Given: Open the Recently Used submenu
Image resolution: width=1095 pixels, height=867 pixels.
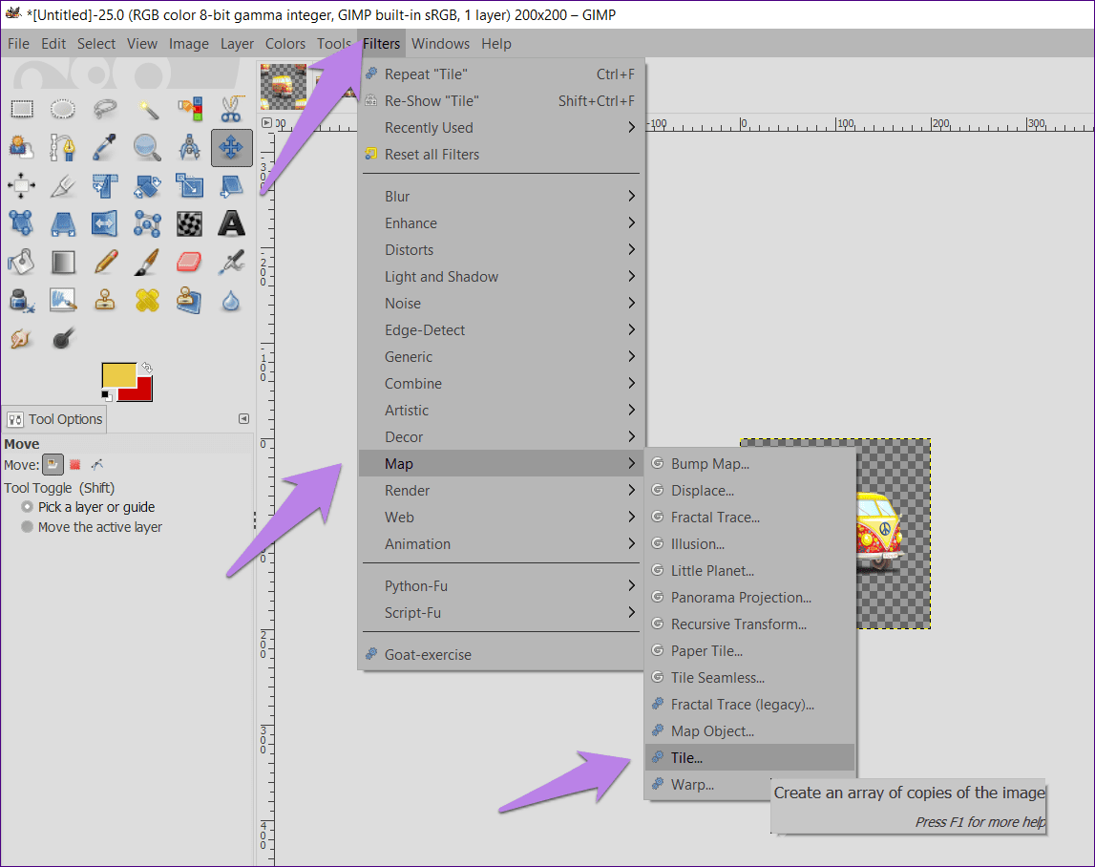Looking at the screenshot, I should click(501, 128).
